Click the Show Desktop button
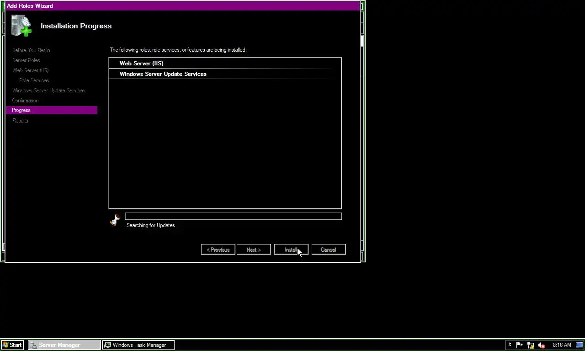The width and height of the screenshot is (585, 351). (x=580, y=345)
